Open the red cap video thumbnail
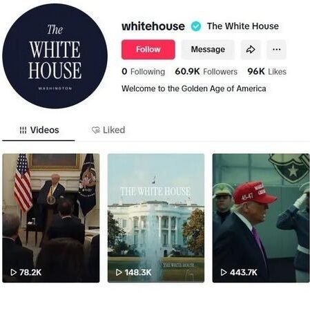This screenshot has width=310, height=311. (261, 218)
